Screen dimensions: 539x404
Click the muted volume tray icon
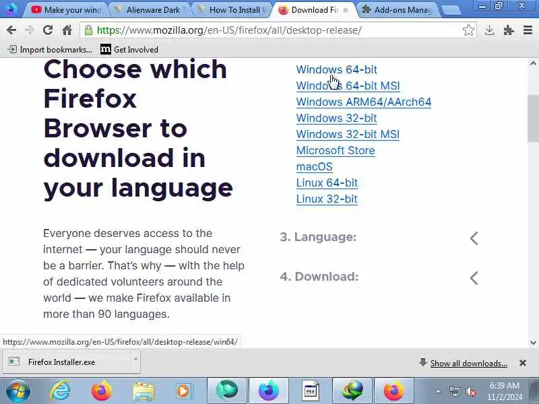click(x=471, y=391)
